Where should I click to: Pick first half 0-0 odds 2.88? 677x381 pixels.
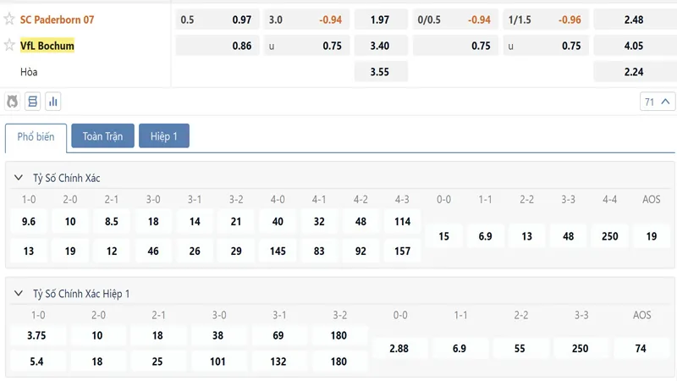pos(399,349)
